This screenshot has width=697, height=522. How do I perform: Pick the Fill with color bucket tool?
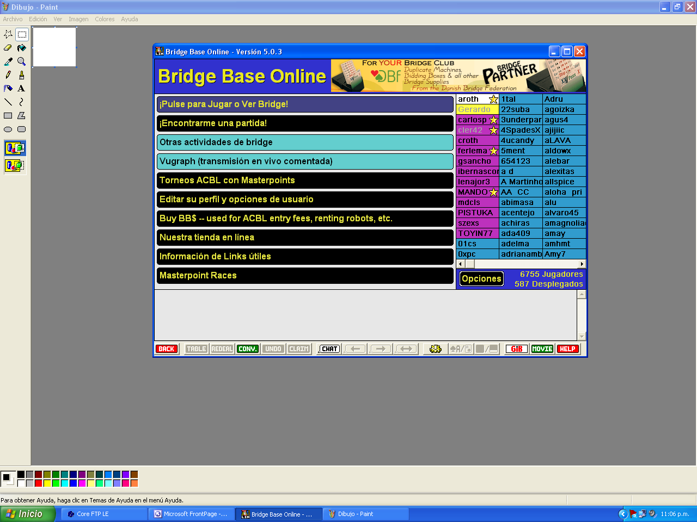22,48
